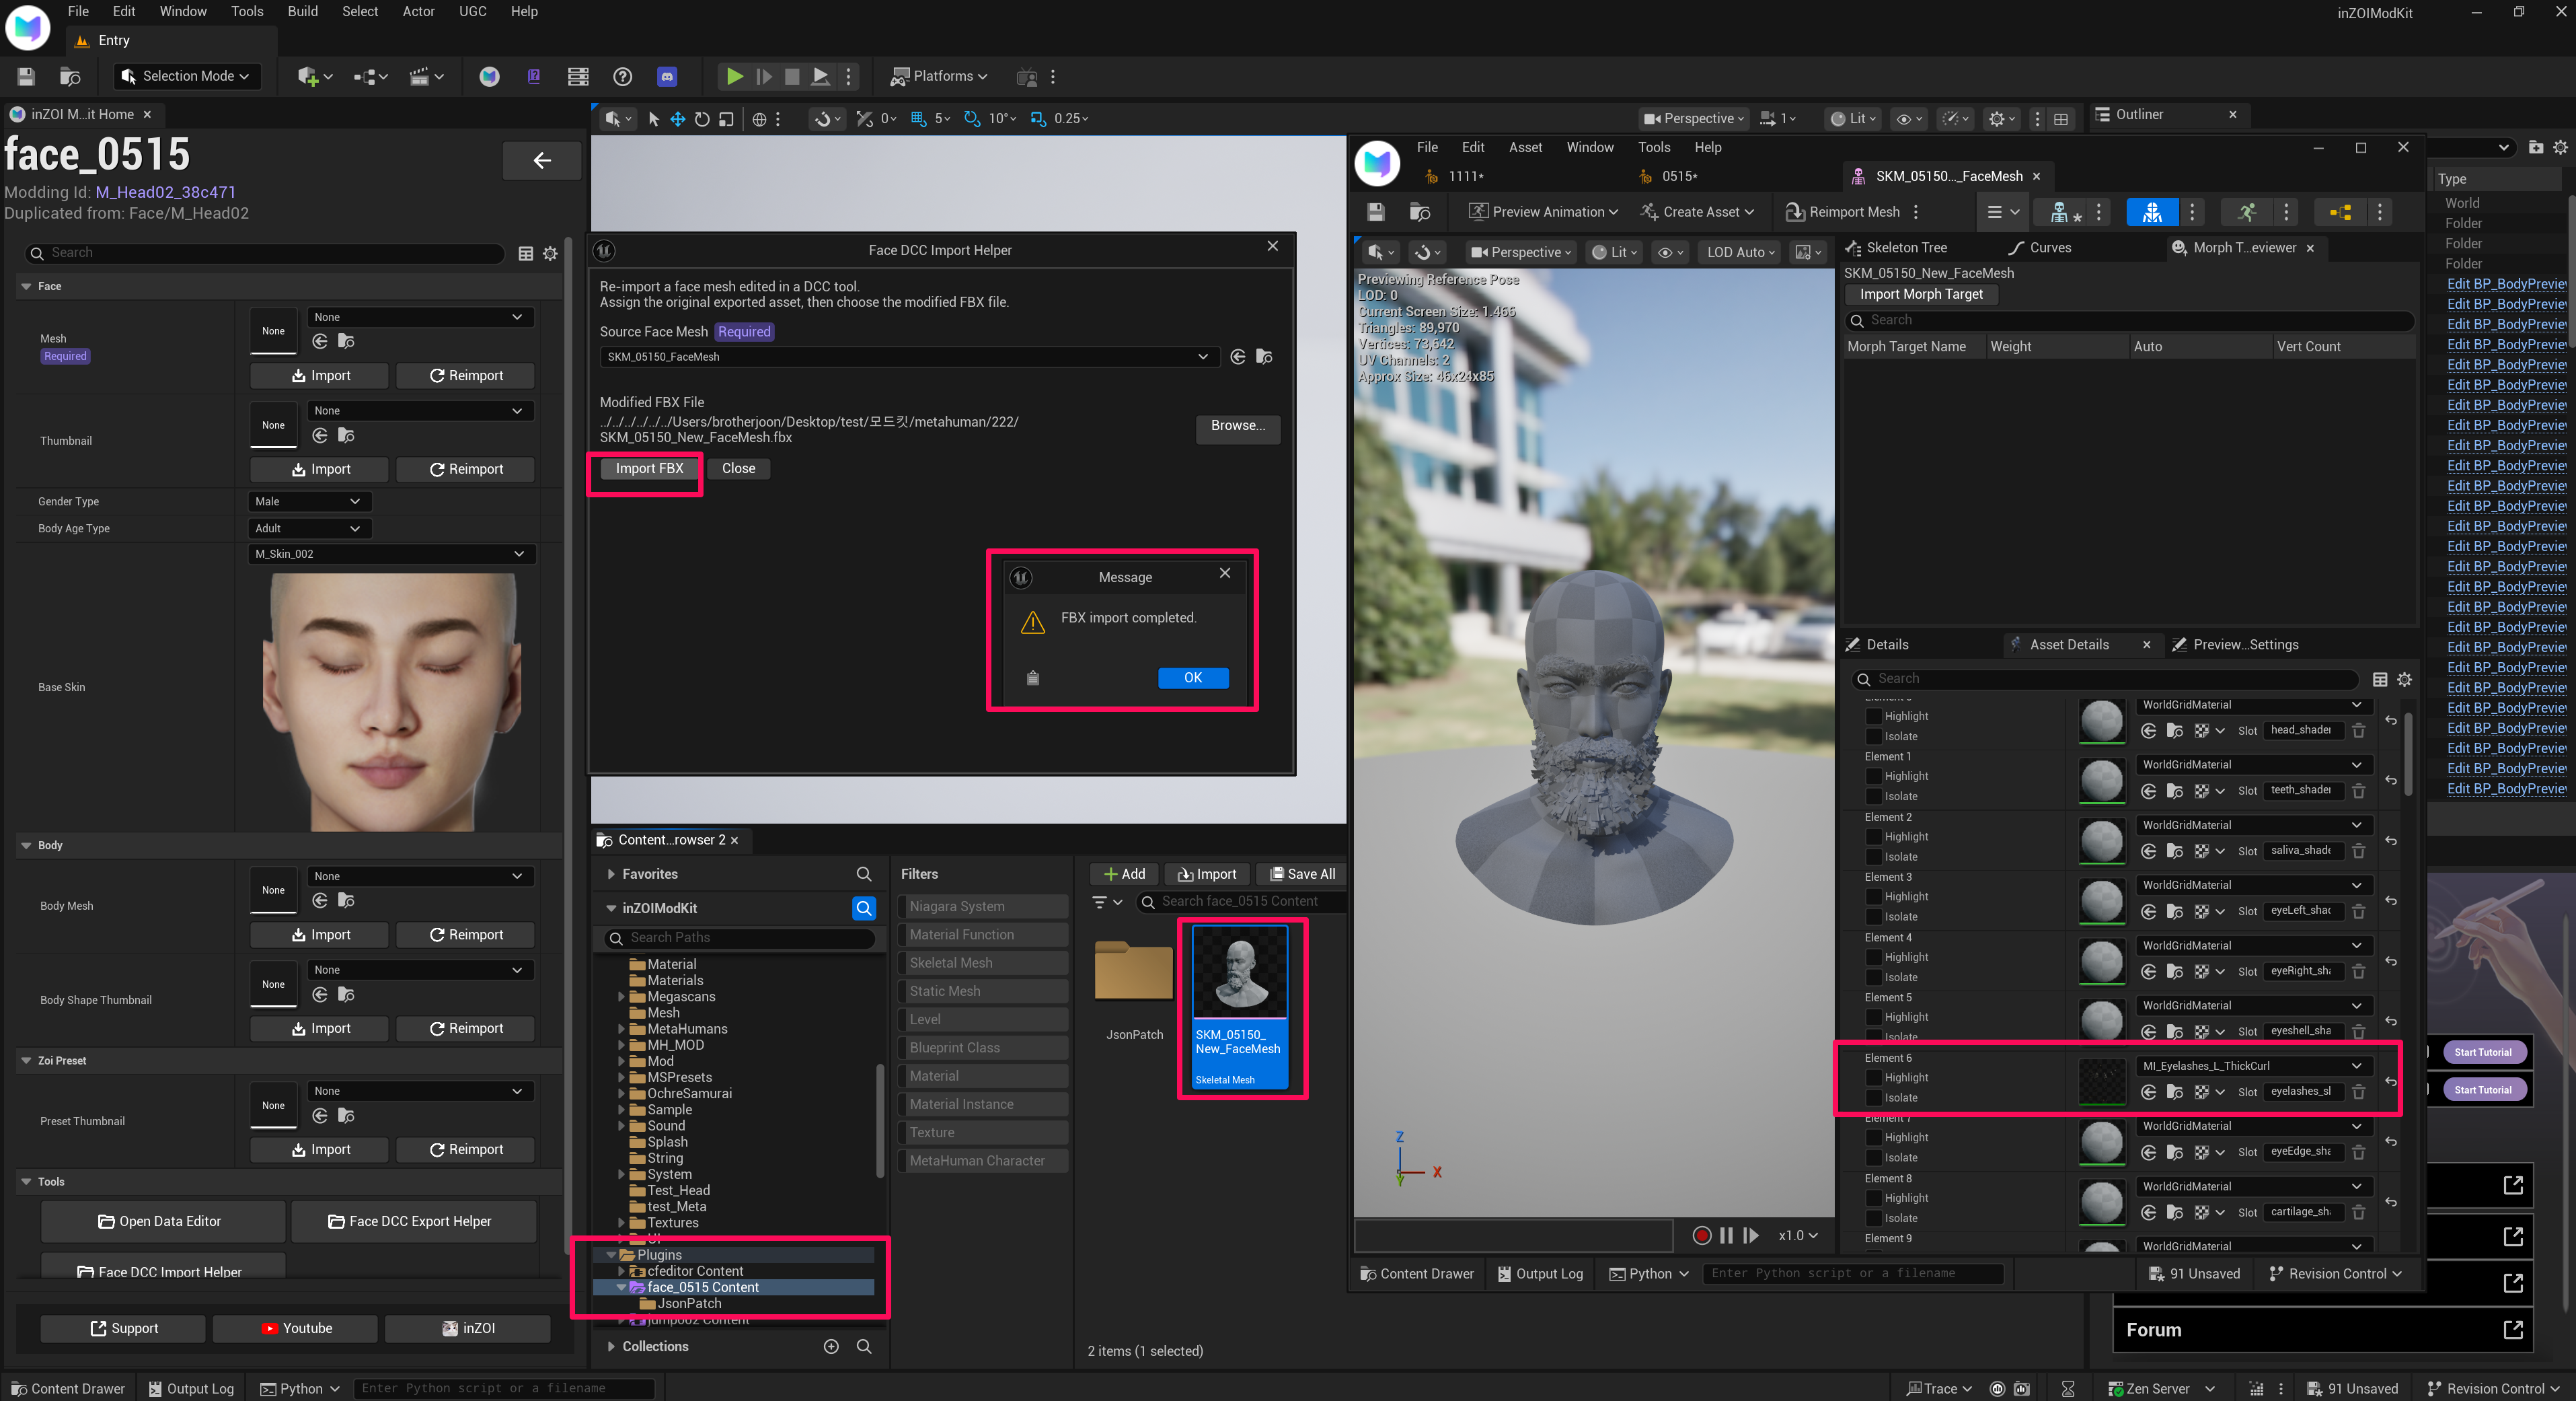Open the Actor menu in main menu bar
The width and height of the screenshot is (2576, 1401).
click(418, 12)
